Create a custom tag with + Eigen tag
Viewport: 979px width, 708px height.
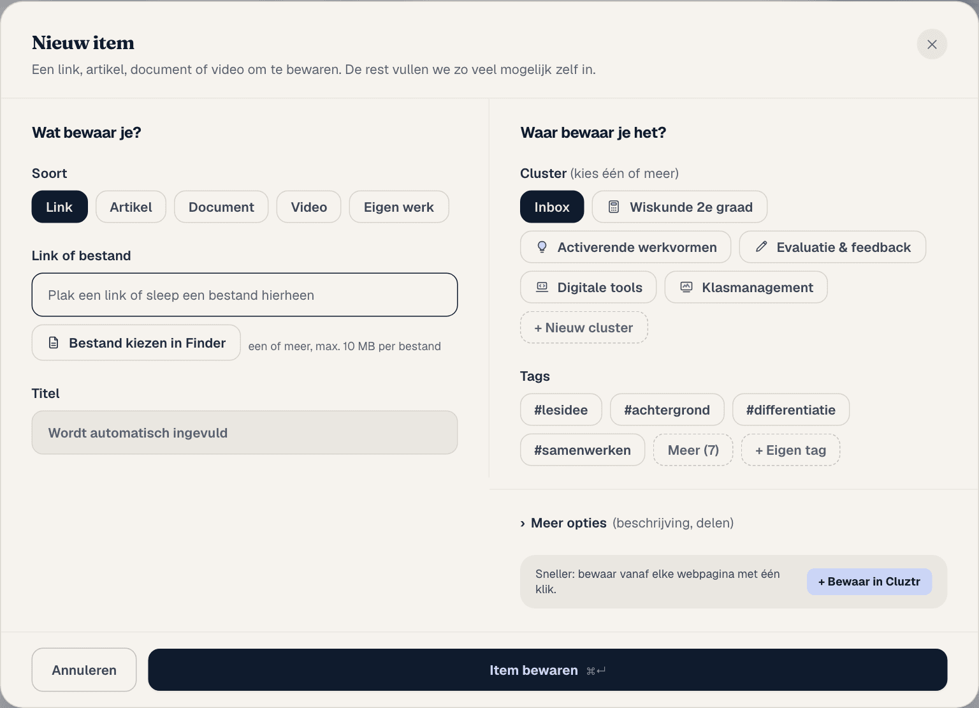(790, 450)
